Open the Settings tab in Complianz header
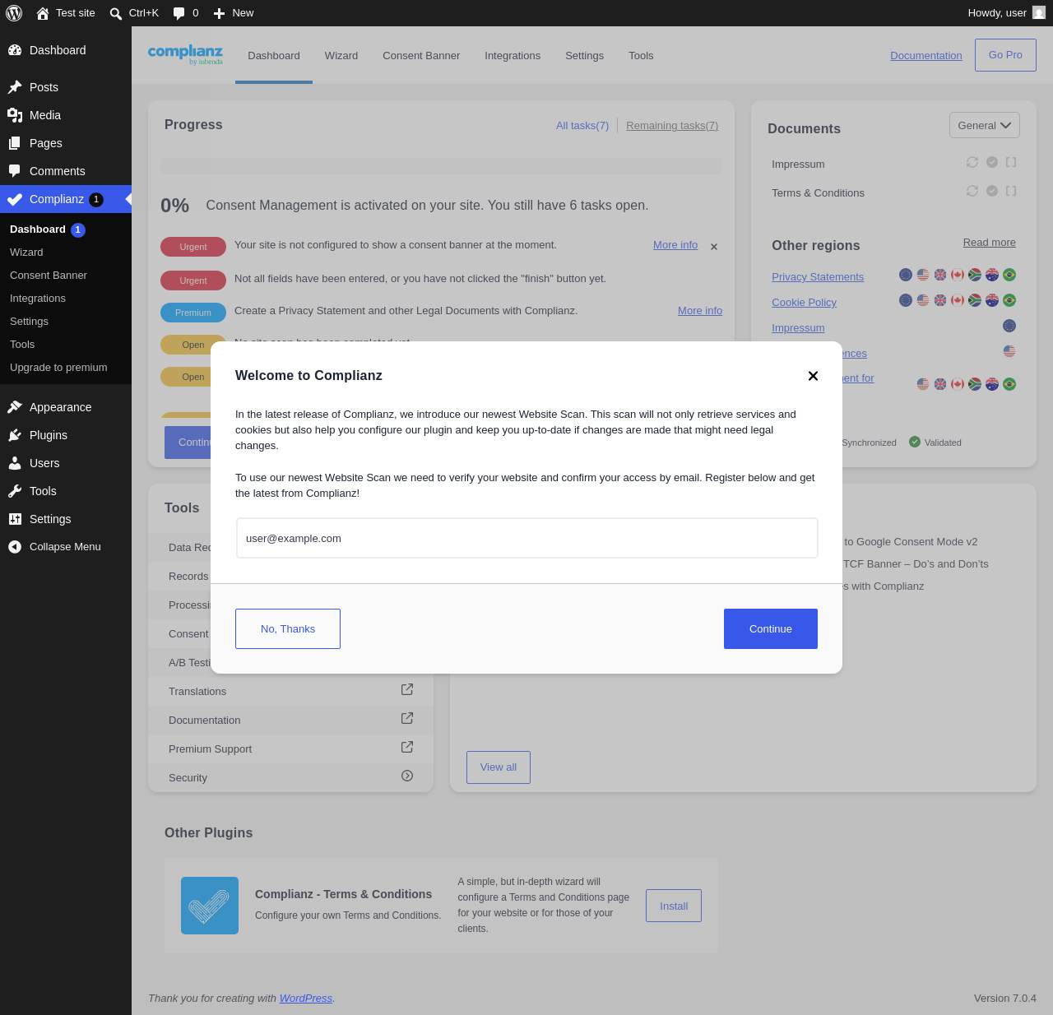Image resolution: width=1053 pixels, height=1015 pixels. pos(585,56)
